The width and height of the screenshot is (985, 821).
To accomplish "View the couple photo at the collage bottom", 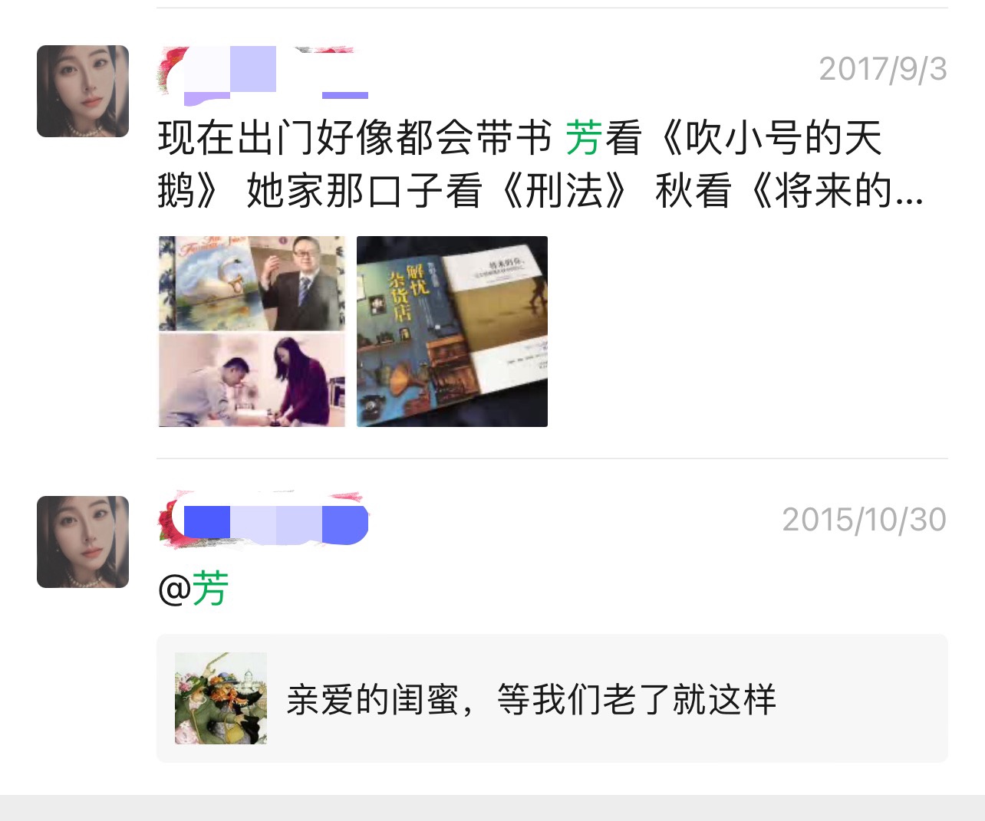I will pos(252,379).
